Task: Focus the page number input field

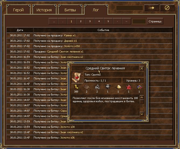Action: pyautogui.click(x=139, y=21)
